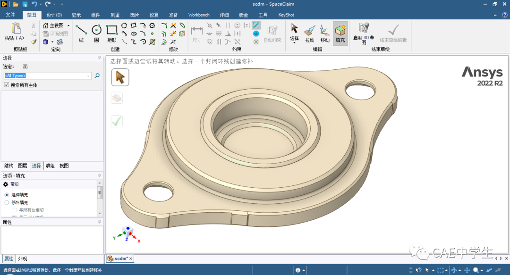The width and height of the screenshot is (510, 275).
Task: Select the Rectangle (矩形) sketch tool
Action: 112,33
